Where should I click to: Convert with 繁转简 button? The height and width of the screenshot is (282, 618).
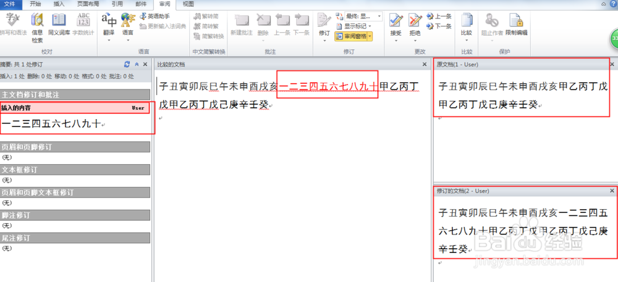pyautogui.click(x=206, y=17)
